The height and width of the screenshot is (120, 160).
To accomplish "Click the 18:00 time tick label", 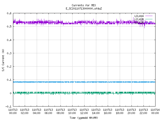I will (119, 113).
